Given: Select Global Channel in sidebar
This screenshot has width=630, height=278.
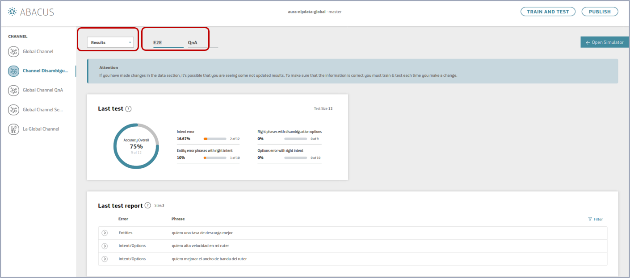Looking at the screenshot, I should pyautogui.click(x=38, y=51).
